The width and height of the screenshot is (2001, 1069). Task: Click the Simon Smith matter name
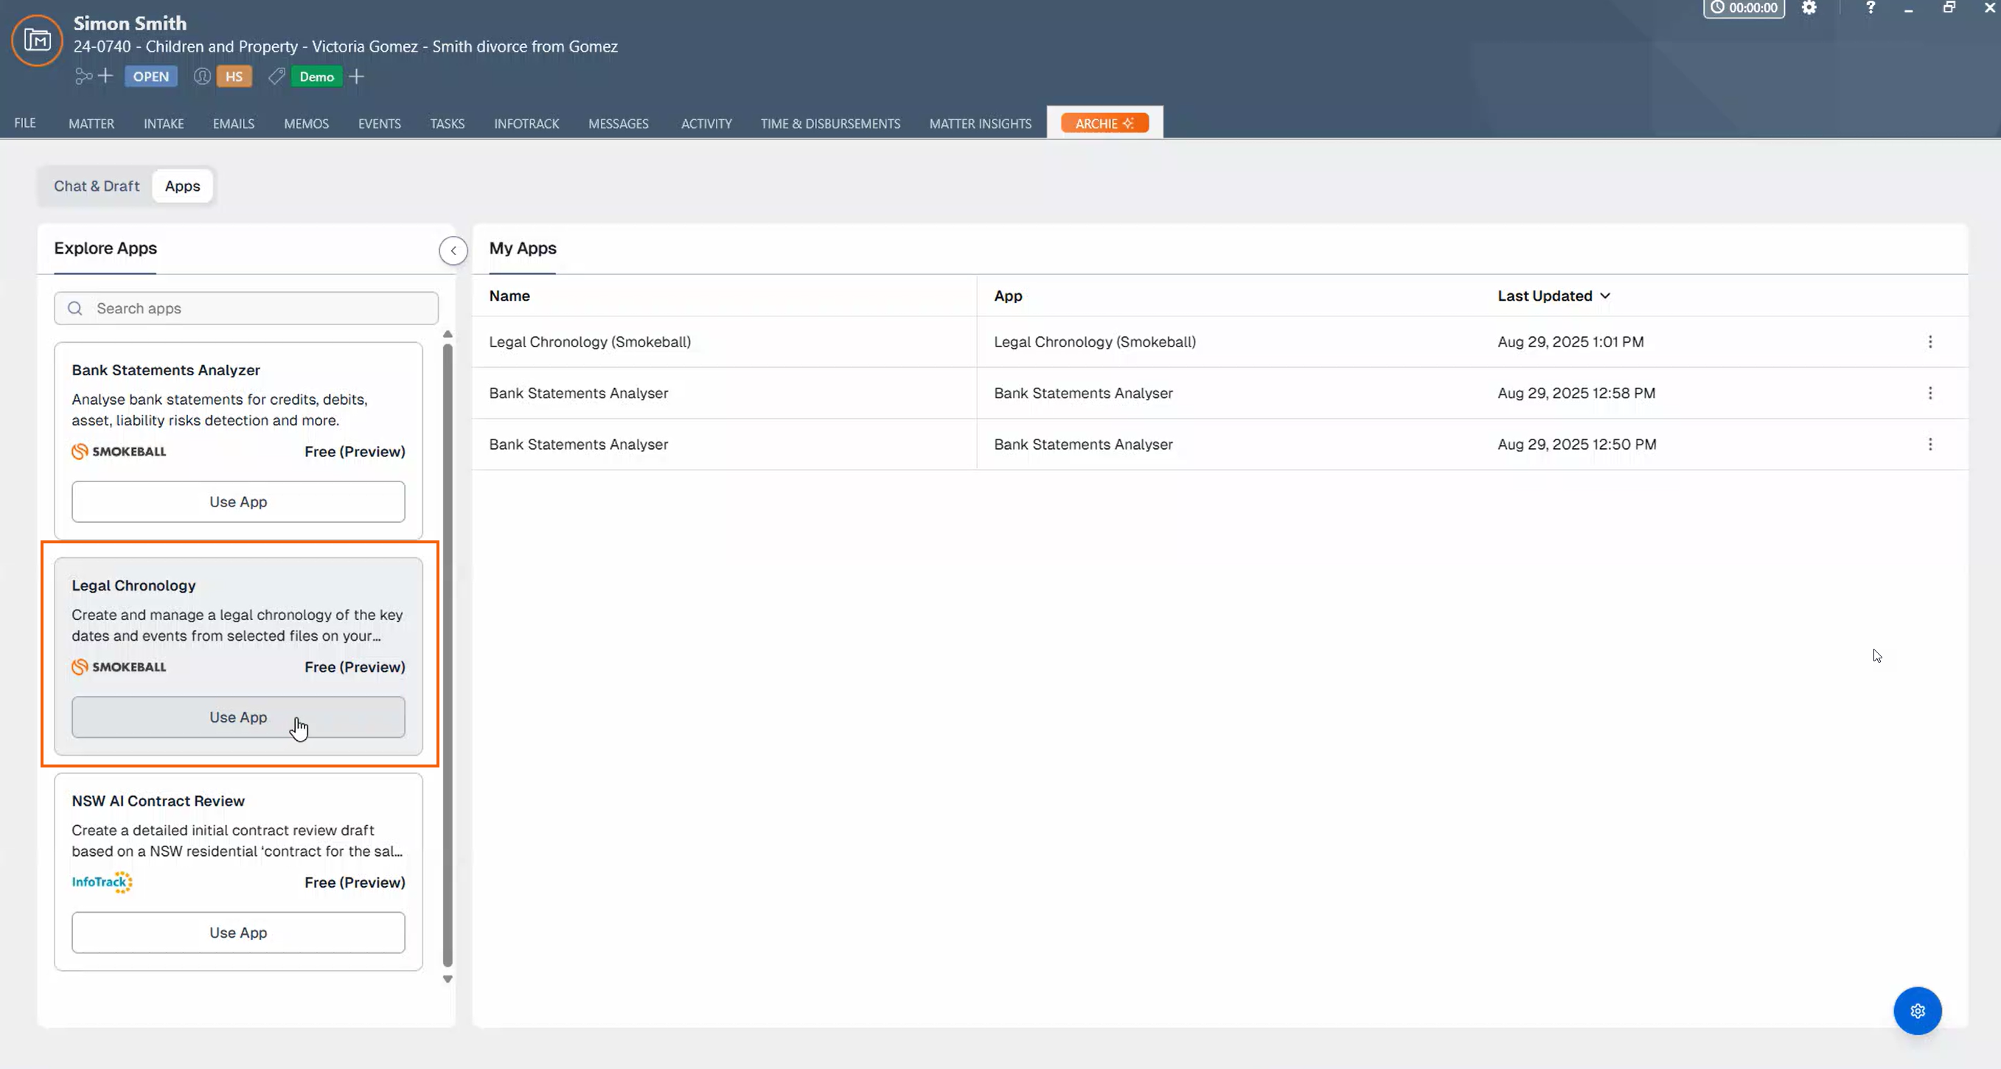pyautogui.click(x=130, y=24)
